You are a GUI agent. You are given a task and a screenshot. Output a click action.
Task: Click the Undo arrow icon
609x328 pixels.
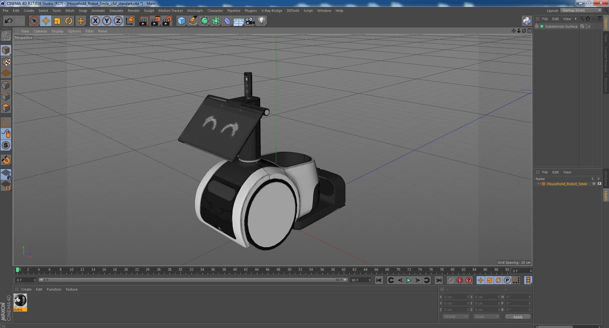coord(9,21)
